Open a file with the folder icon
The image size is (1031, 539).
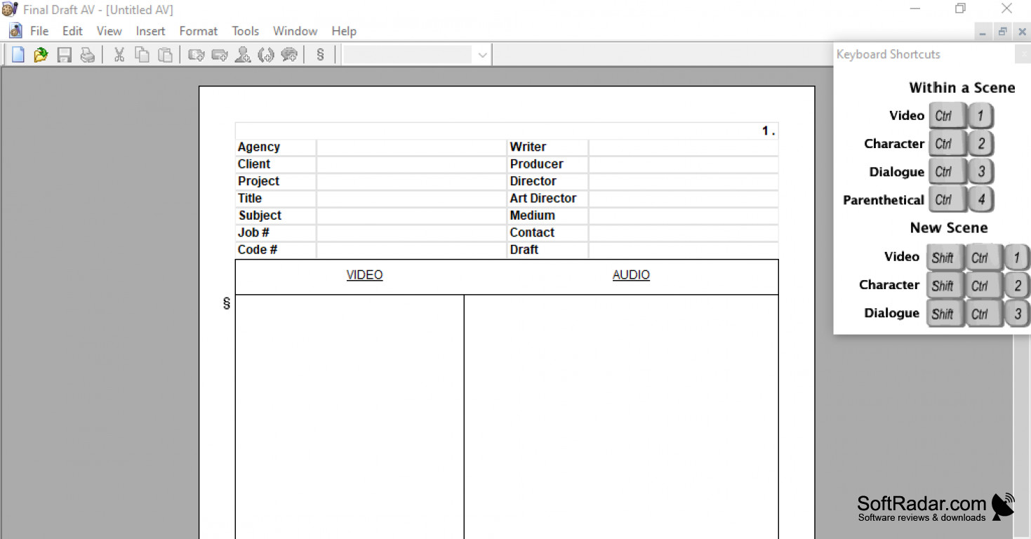tap(41, 55)
